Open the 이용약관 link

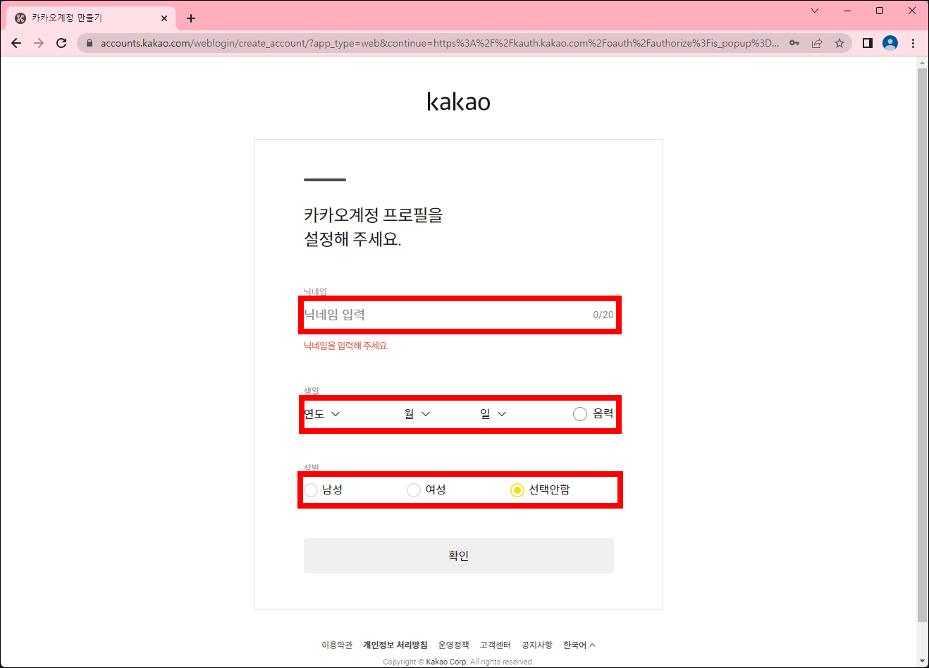coord(337,645)
